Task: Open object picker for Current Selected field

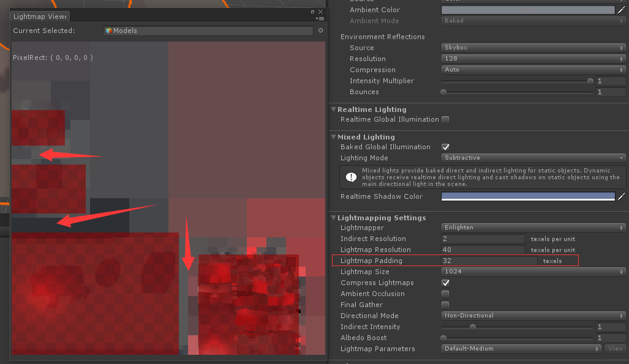Action: point(320,31)
